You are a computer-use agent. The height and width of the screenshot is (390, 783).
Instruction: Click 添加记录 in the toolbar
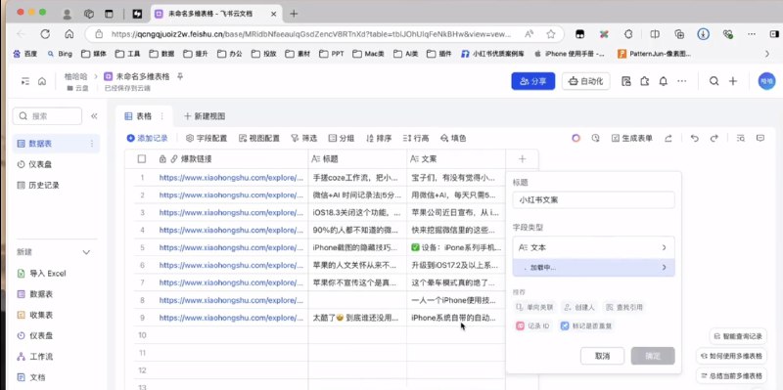click(x=148, y=138)
